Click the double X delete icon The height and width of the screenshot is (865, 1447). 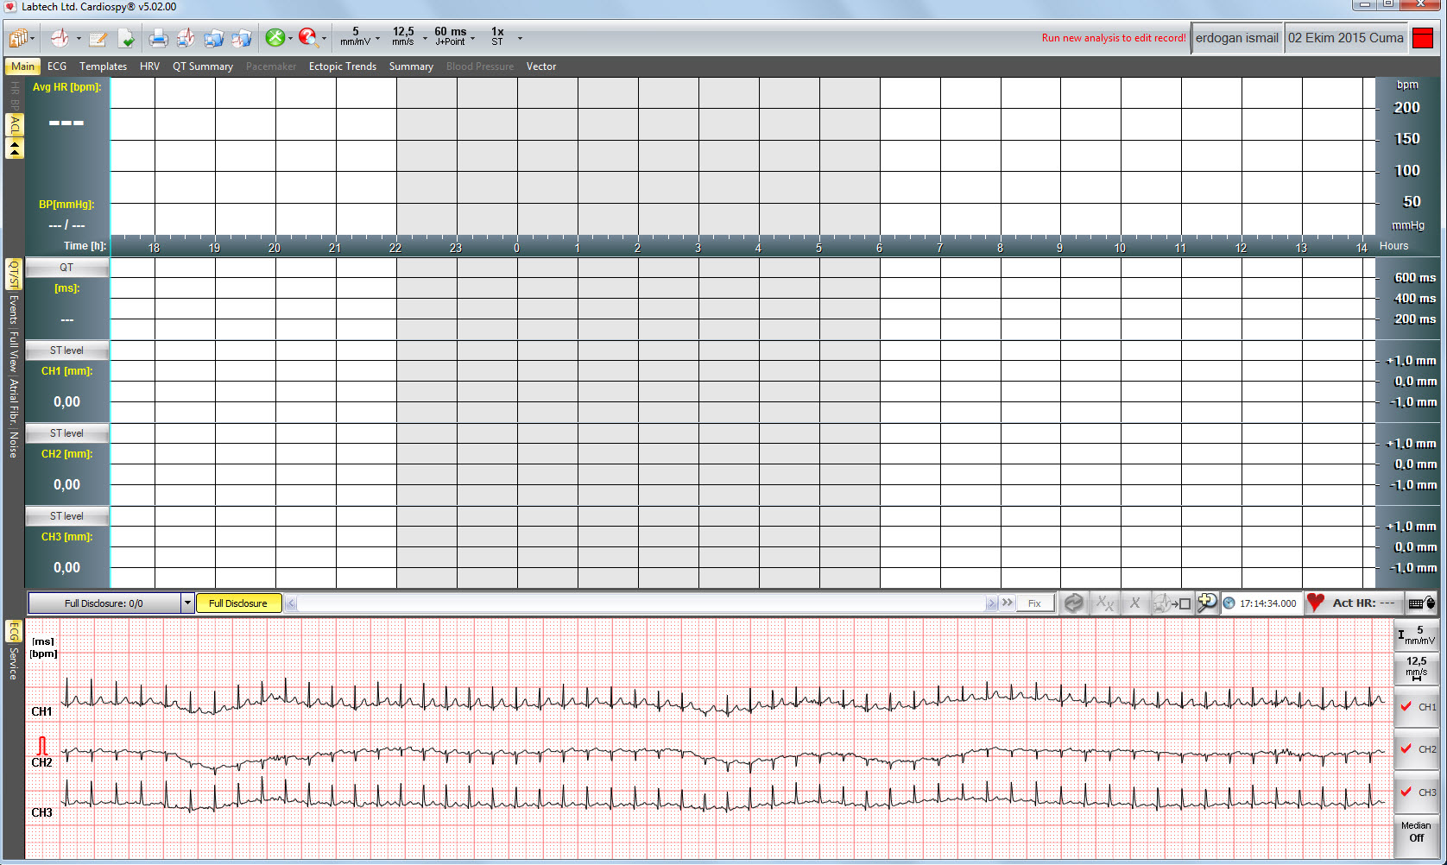1104,603
